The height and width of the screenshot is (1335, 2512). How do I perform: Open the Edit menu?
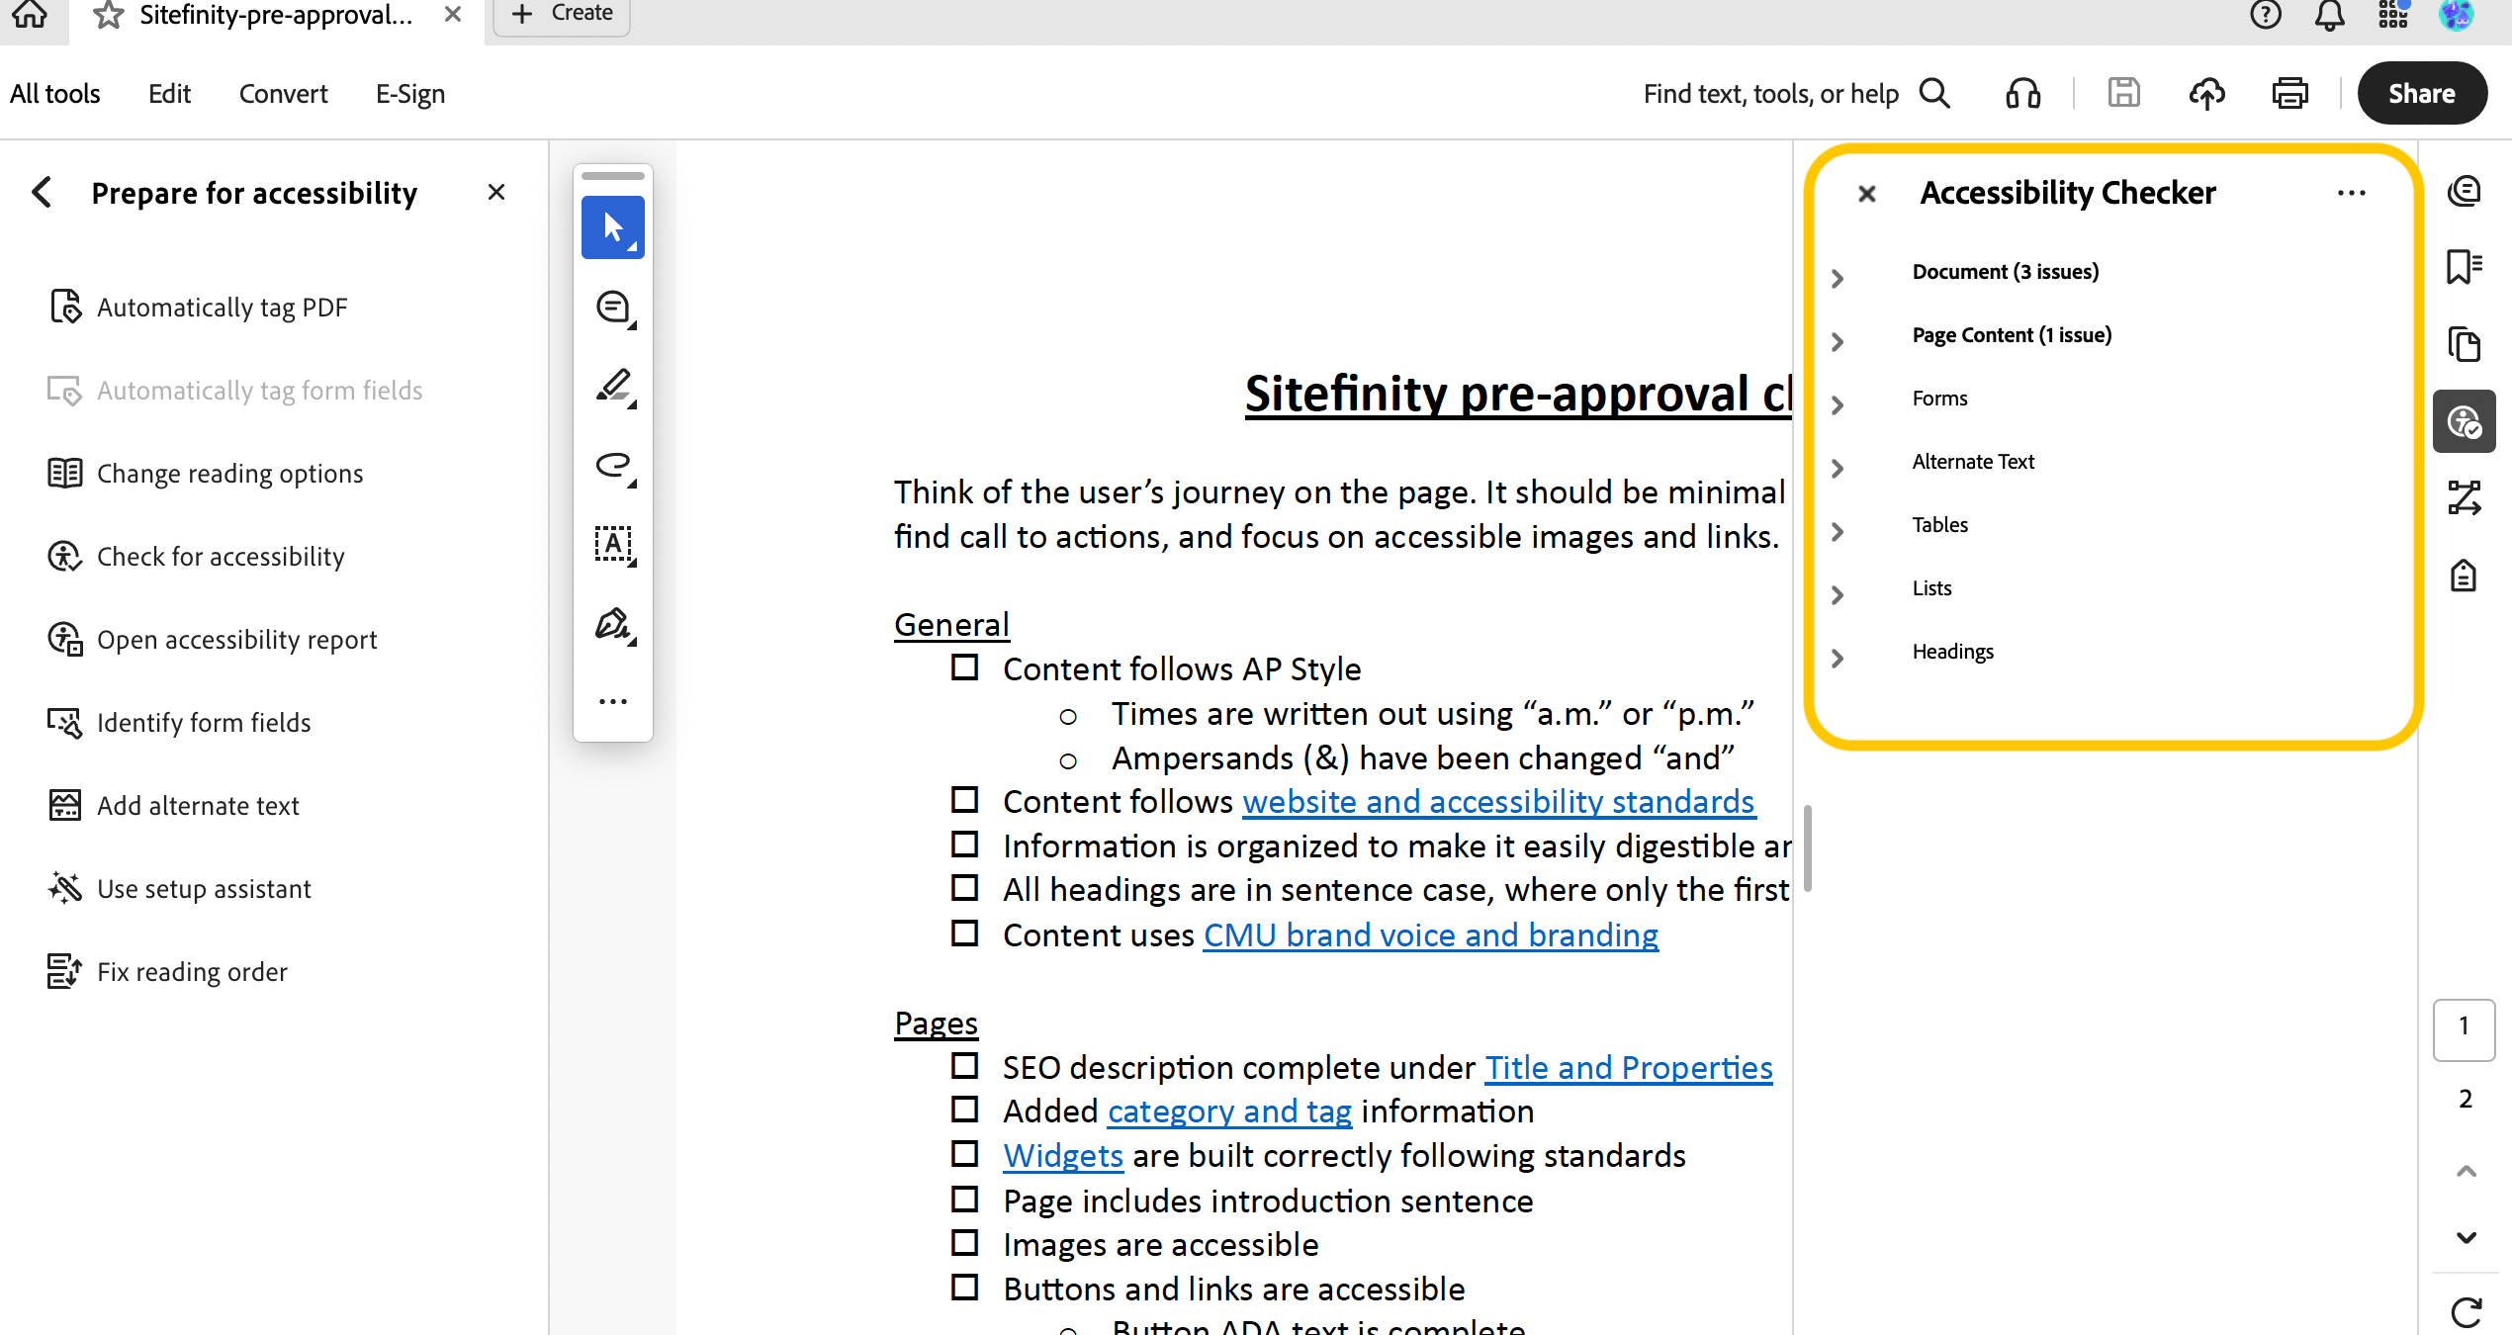coord(169,94)
